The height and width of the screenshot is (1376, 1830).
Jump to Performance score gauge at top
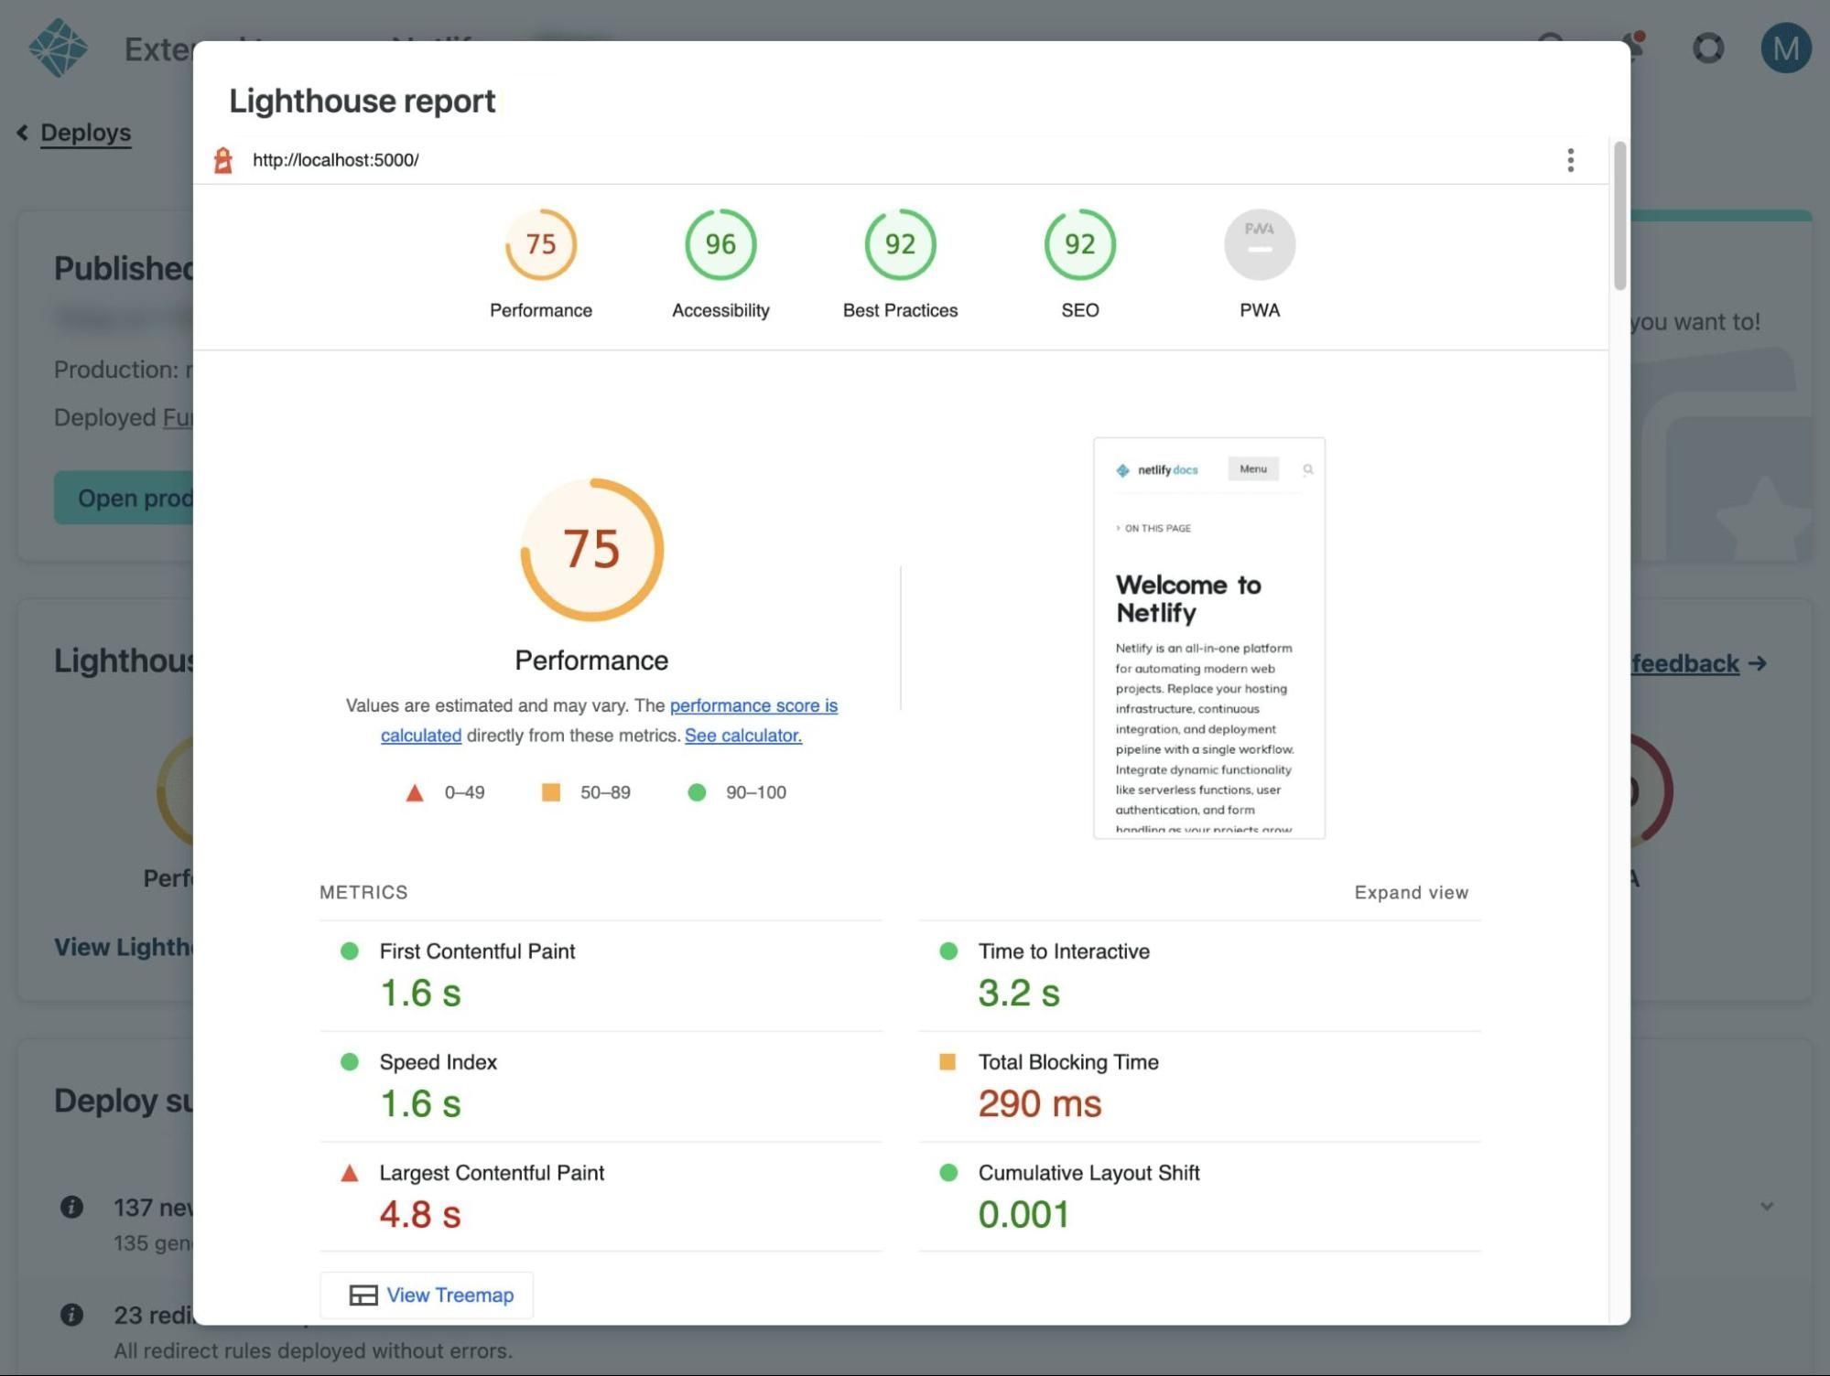click(x=540, y=244)
